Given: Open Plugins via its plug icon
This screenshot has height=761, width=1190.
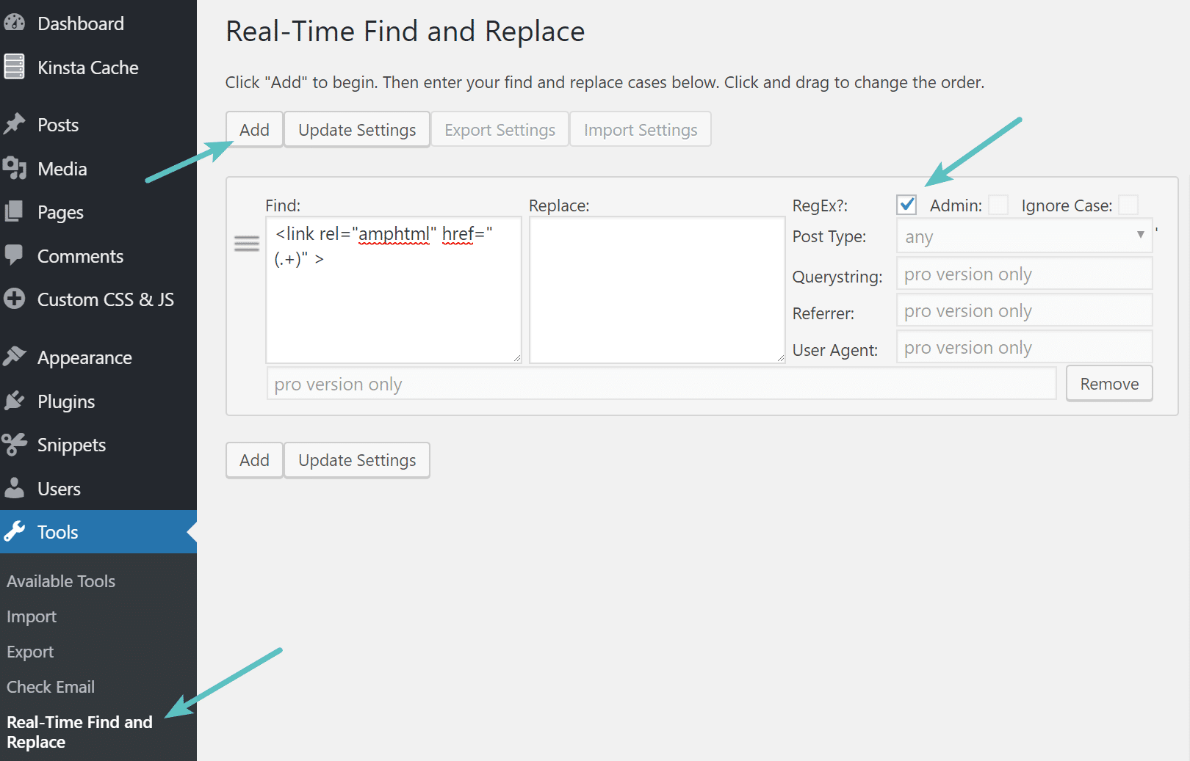Looking at the screenshot, I should pos(15,401).
